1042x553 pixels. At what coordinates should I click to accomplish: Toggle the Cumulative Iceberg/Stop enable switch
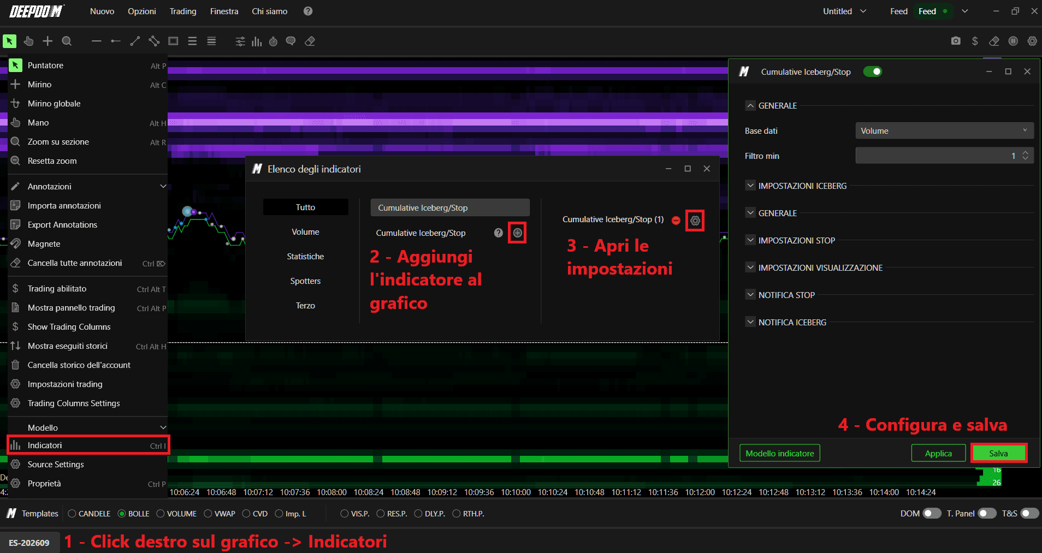click(872, 72)
